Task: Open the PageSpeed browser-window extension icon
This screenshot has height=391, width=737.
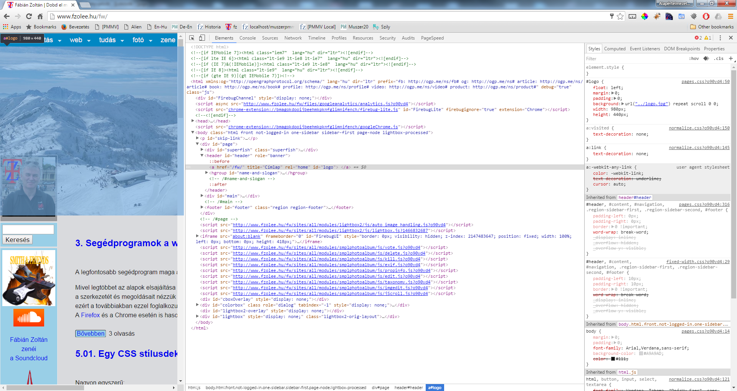Action: (x=681, y=16)
